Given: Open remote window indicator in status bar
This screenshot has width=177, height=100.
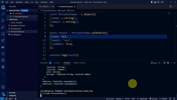Looking at the screenshot, I should pos(2,99).
